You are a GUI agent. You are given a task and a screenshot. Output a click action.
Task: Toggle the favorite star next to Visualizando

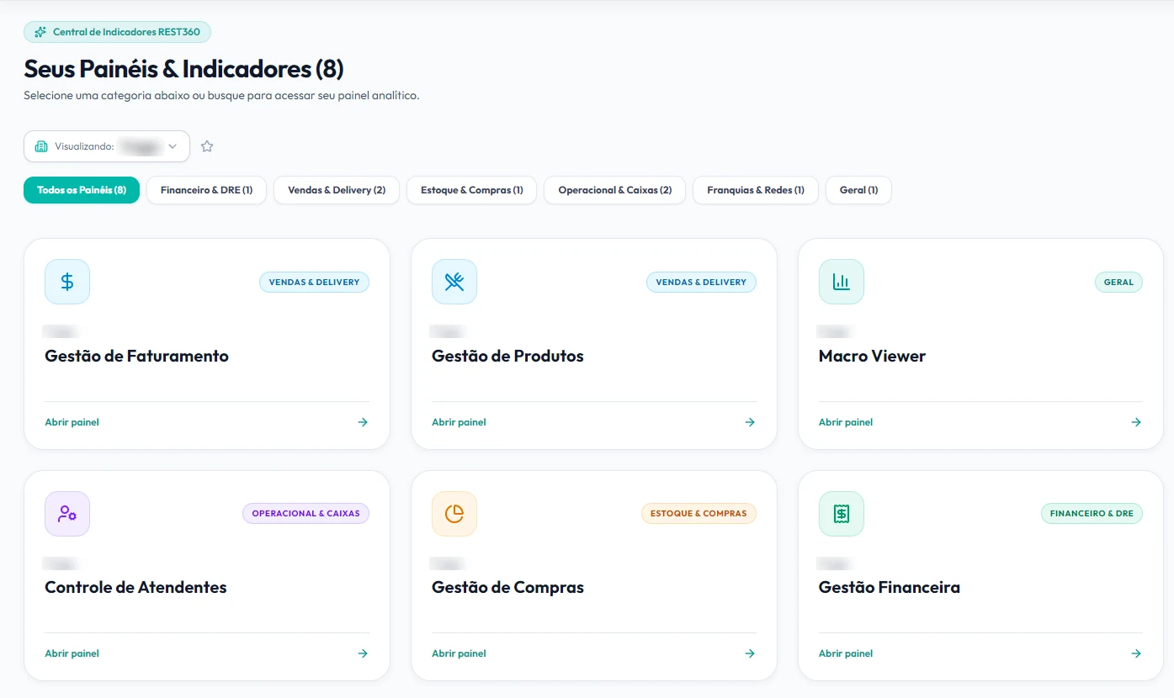coord(207,146)
